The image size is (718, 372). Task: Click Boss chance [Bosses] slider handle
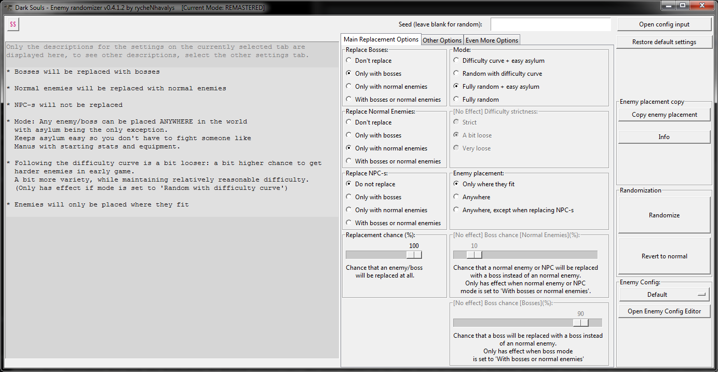[580, 323]
